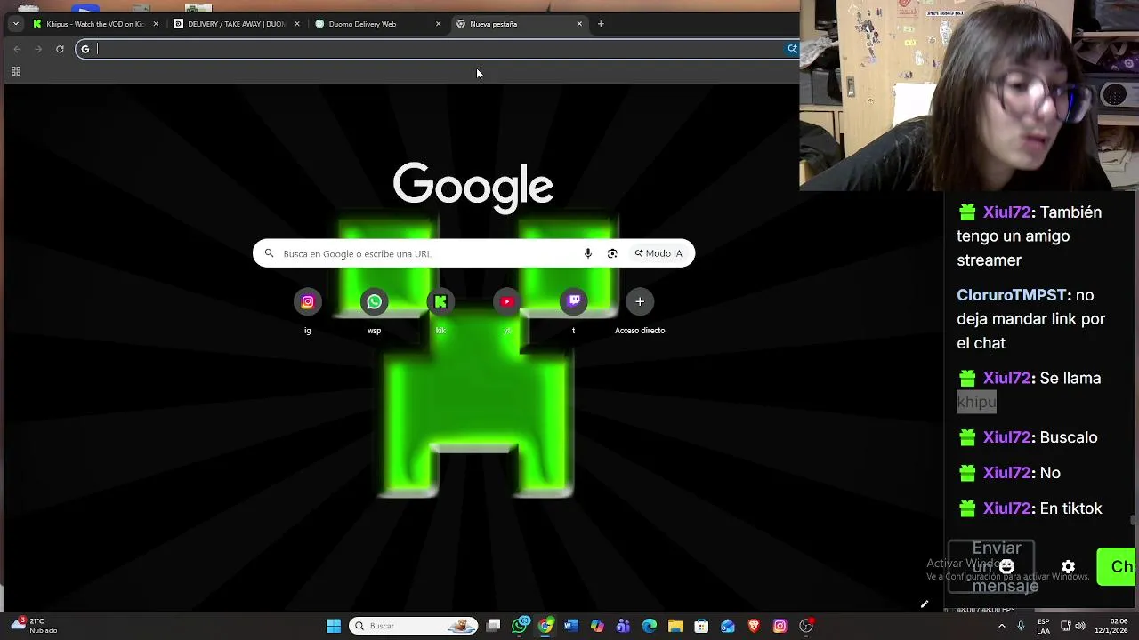Switch the ESP LAA keyboard language

[1043, 626]
